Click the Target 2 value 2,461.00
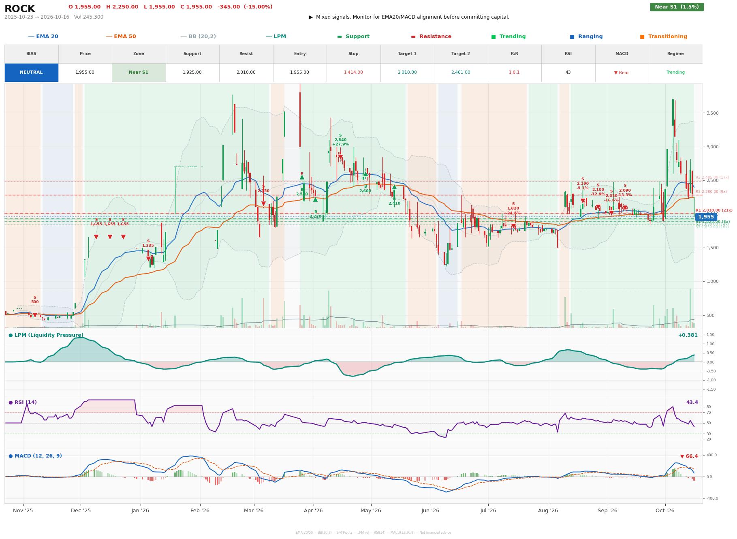737x539 pixels. click(461, 73)
